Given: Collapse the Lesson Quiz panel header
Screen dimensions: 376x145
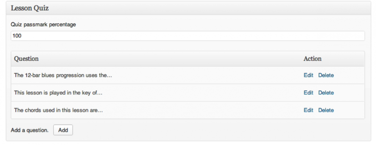Looking at the screenshot, I should [188, 8].
